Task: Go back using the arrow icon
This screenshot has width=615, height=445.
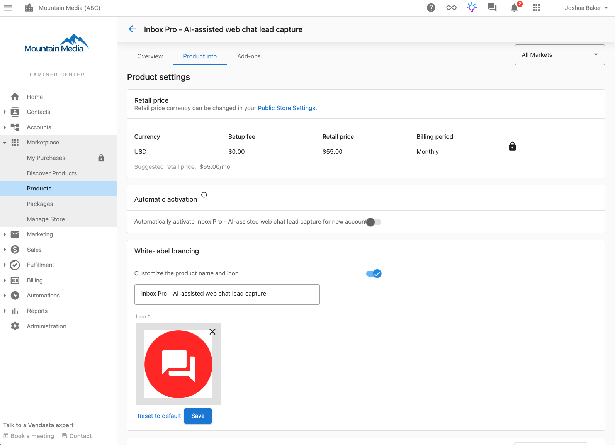Action: [132, 29]
